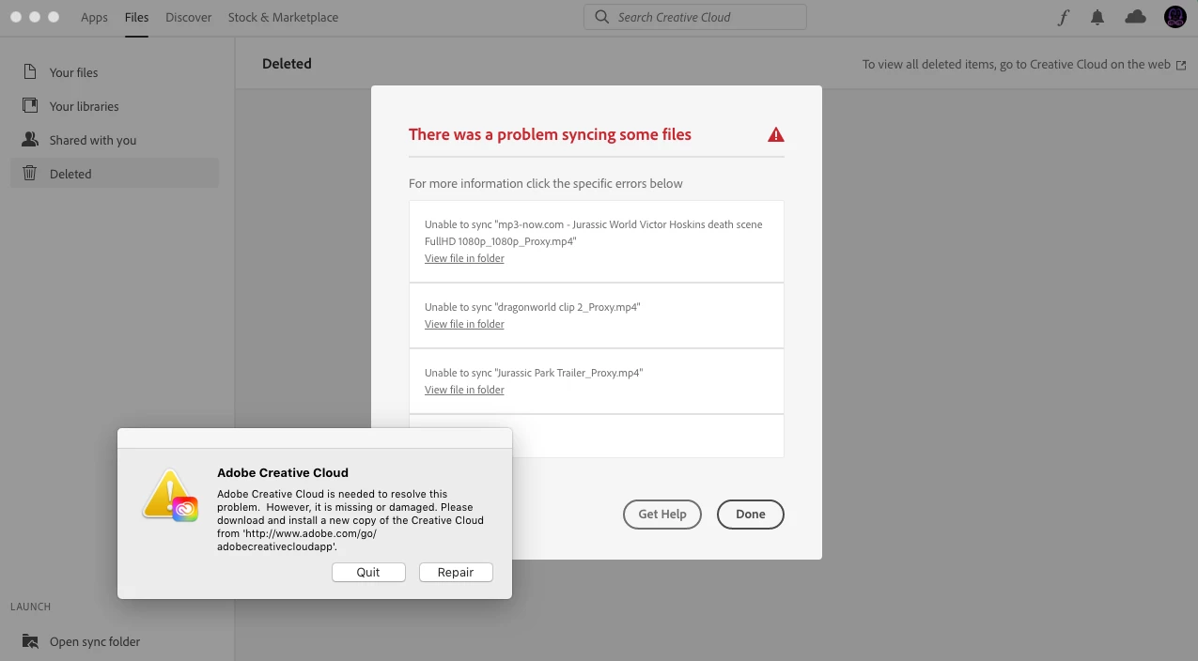Click the Deleted trash icon
This screenshot has width=1198, height=661.
point(30,174)
